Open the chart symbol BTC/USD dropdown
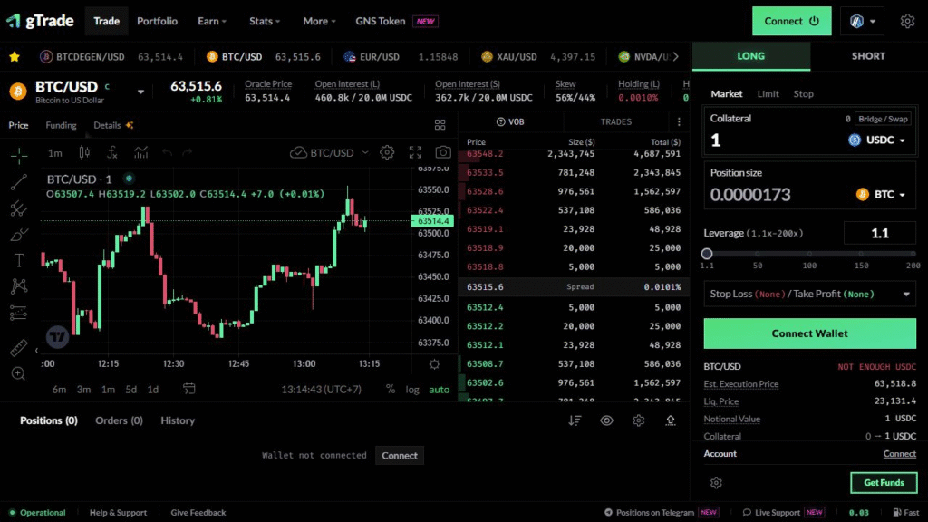Screen dimensions: 928x522 point(330,152)
